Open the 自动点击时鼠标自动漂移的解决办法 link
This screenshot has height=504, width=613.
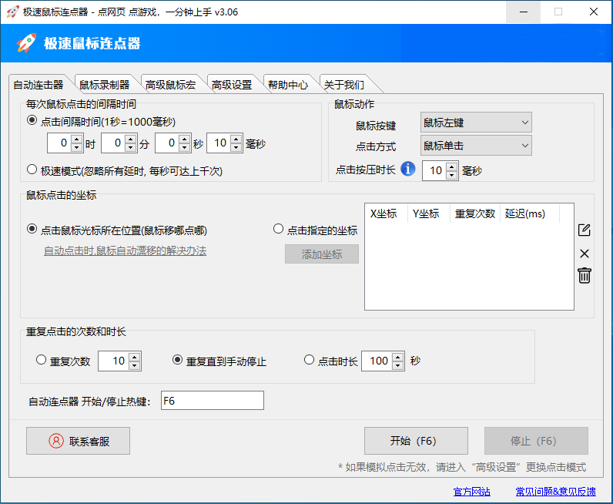(x=125, y=251)
